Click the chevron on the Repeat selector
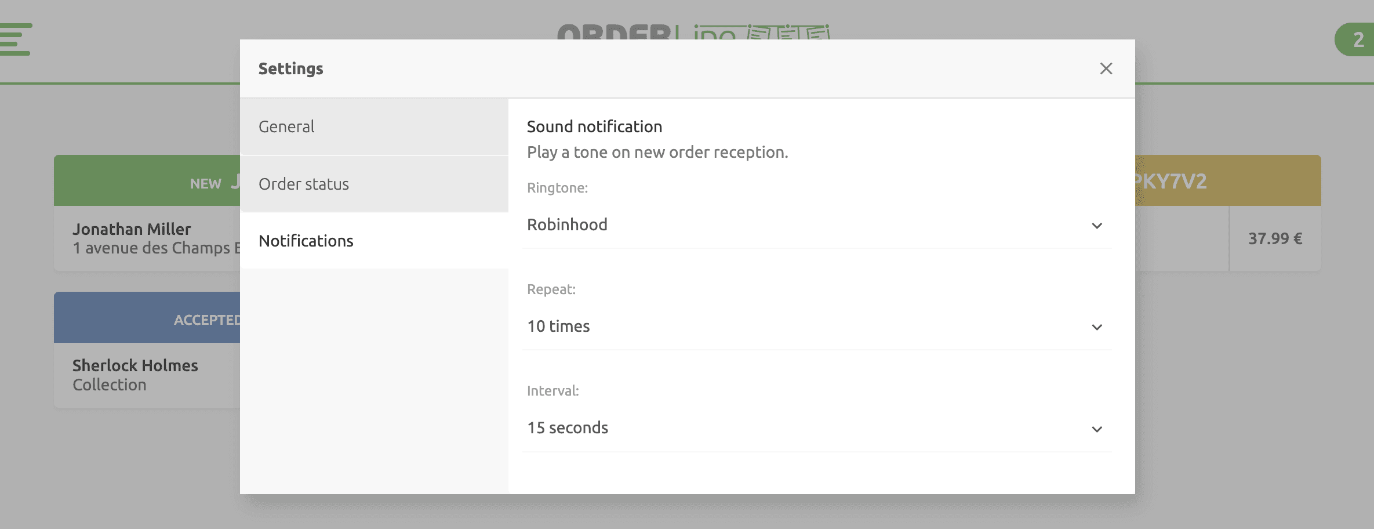This screenshot has height=529, width=1374. (1096, 328)
